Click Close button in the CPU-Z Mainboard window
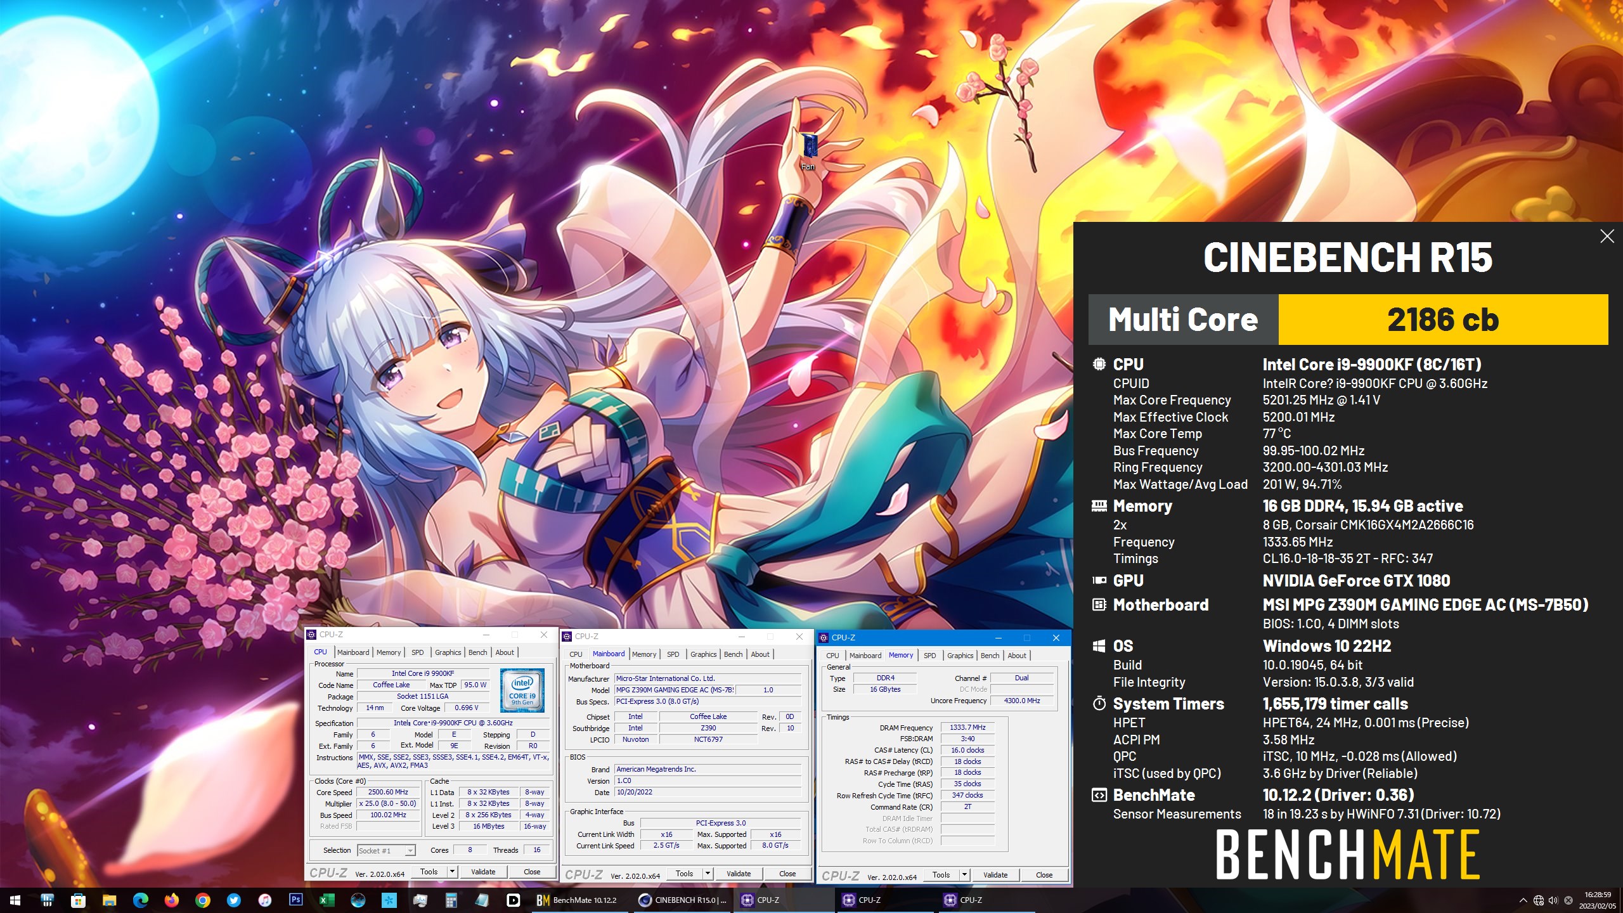The width and height of the screenshot is (1623, 913). click(x=787, y=874)
